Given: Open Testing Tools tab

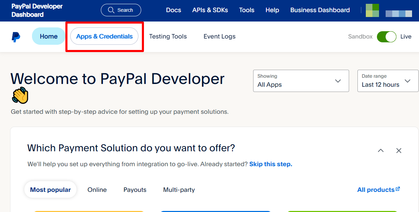Looking at the screenshot, I should click(x=168, y=36).
